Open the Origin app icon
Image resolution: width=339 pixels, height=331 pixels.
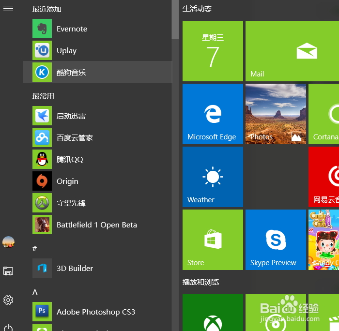coord(42,181)
